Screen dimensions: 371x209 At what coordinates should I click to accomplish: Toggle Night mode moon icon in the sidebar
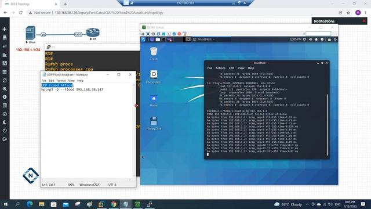click(x=5, y=122)
